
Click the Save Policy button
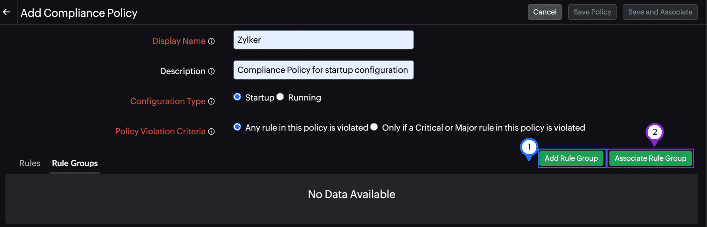point(592,12)
